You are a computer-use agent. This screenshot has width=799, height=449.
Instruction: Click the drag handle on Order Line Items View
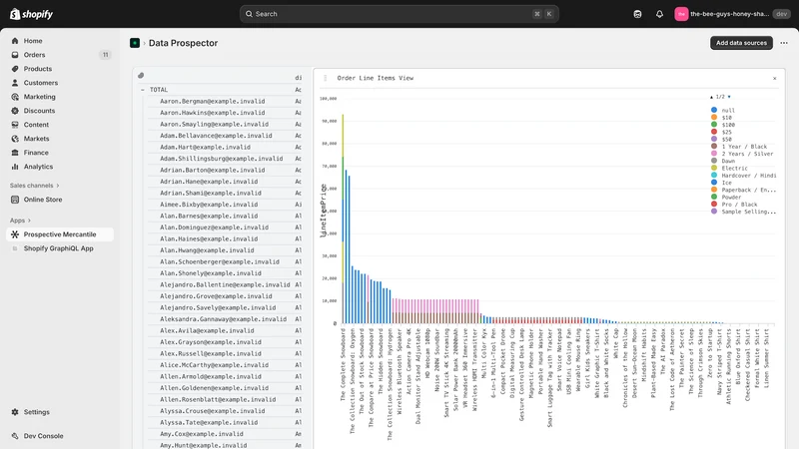(x=326, y=78)
